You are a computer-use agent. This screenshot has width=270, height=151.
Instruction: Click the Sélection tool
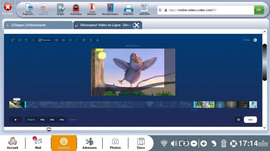[x=144, y=10]
